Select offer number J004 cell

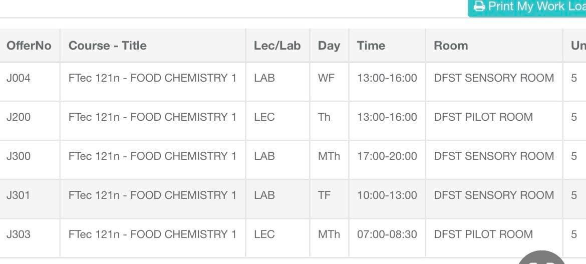(x=19, y=78)
